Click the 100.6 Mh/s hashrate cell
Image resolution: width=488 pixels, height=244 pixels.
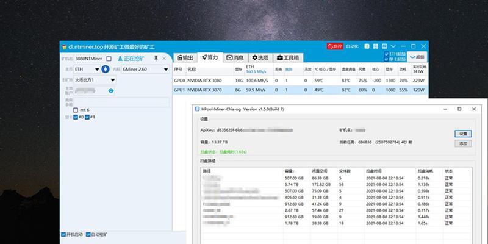(x=256, y=81)
